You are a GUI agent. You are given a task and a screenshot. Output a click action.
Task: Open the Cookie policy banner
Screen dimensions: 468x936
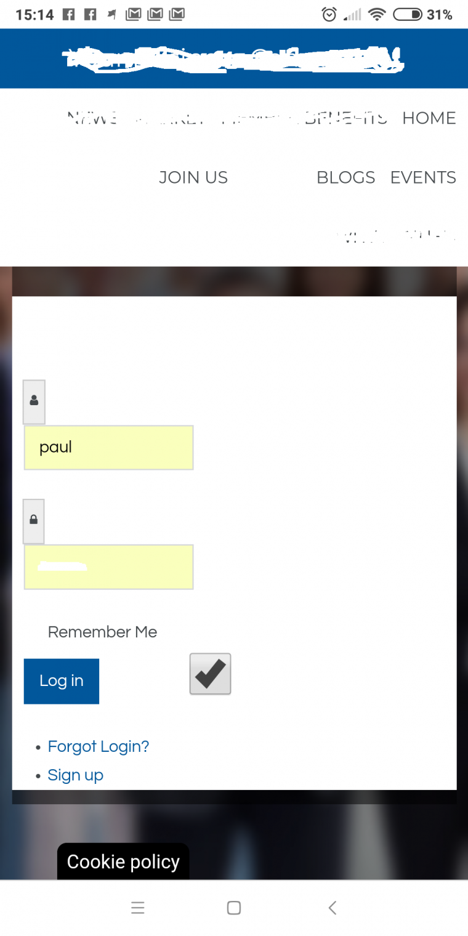pos(123,861)
